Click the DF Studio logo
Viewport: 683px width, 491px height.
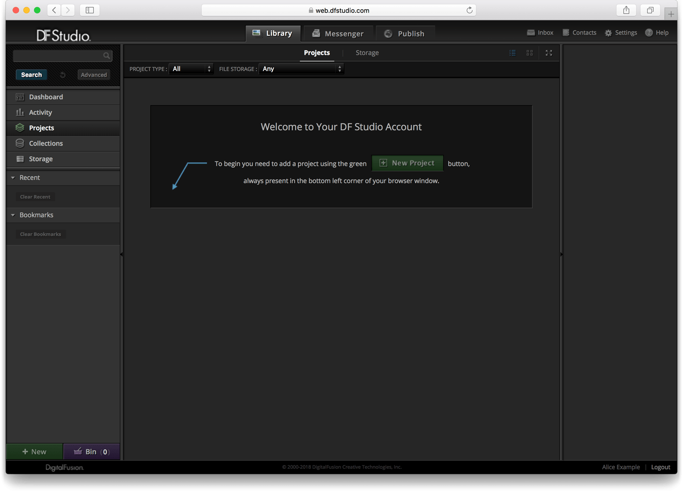click(x=64, y=35)
